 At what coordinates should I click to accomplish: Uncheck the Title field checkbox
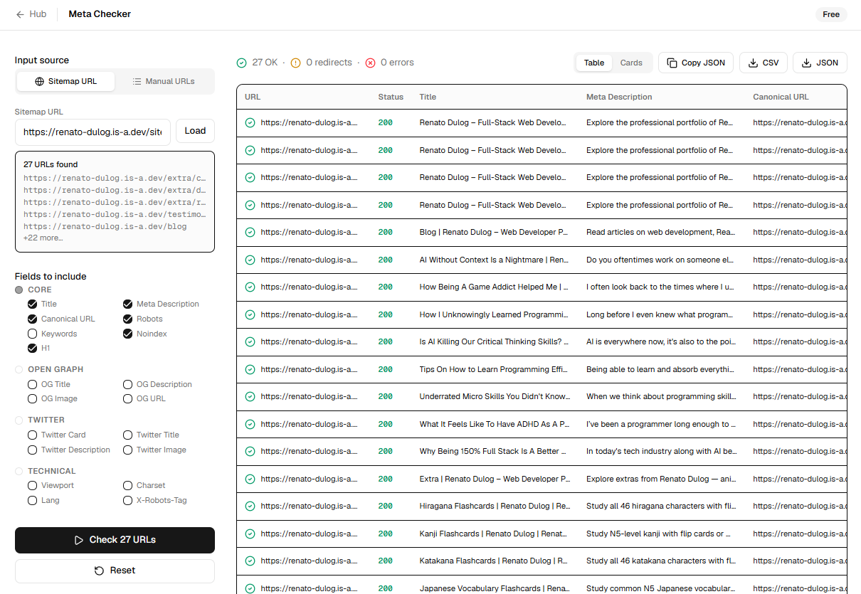(x=32, y=304)
